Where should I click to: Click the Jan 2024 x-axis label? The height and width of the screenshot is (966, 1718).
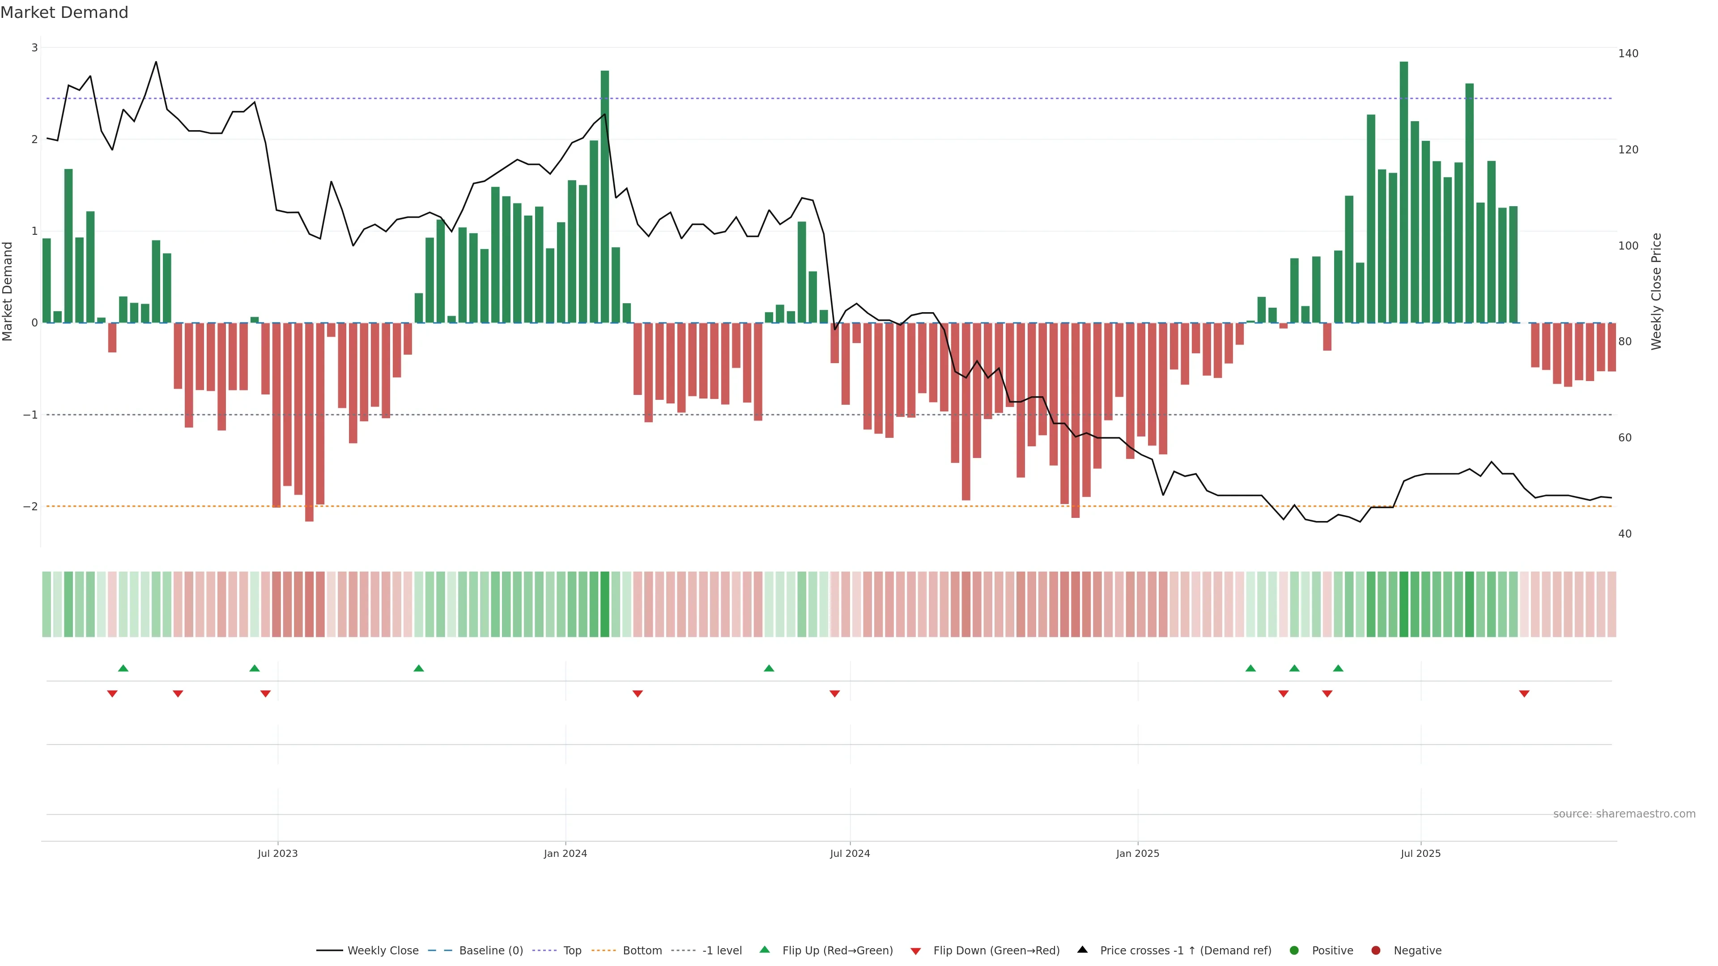coord(565,853)
